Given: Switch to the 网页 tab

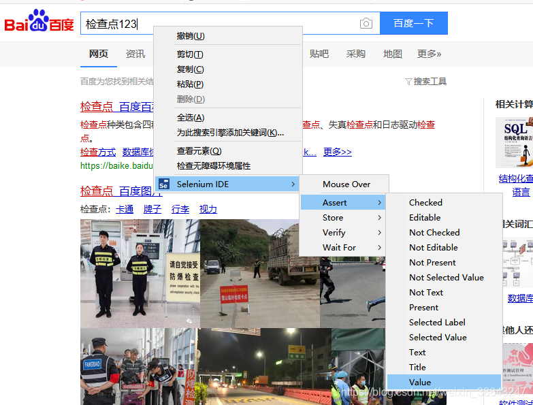Looking at the screenshot, I should coord(99,54).
